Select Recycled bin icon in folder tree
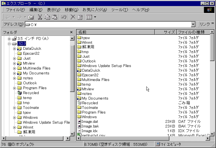The height and width of the screenshot is (148, 216). point(19,93)
